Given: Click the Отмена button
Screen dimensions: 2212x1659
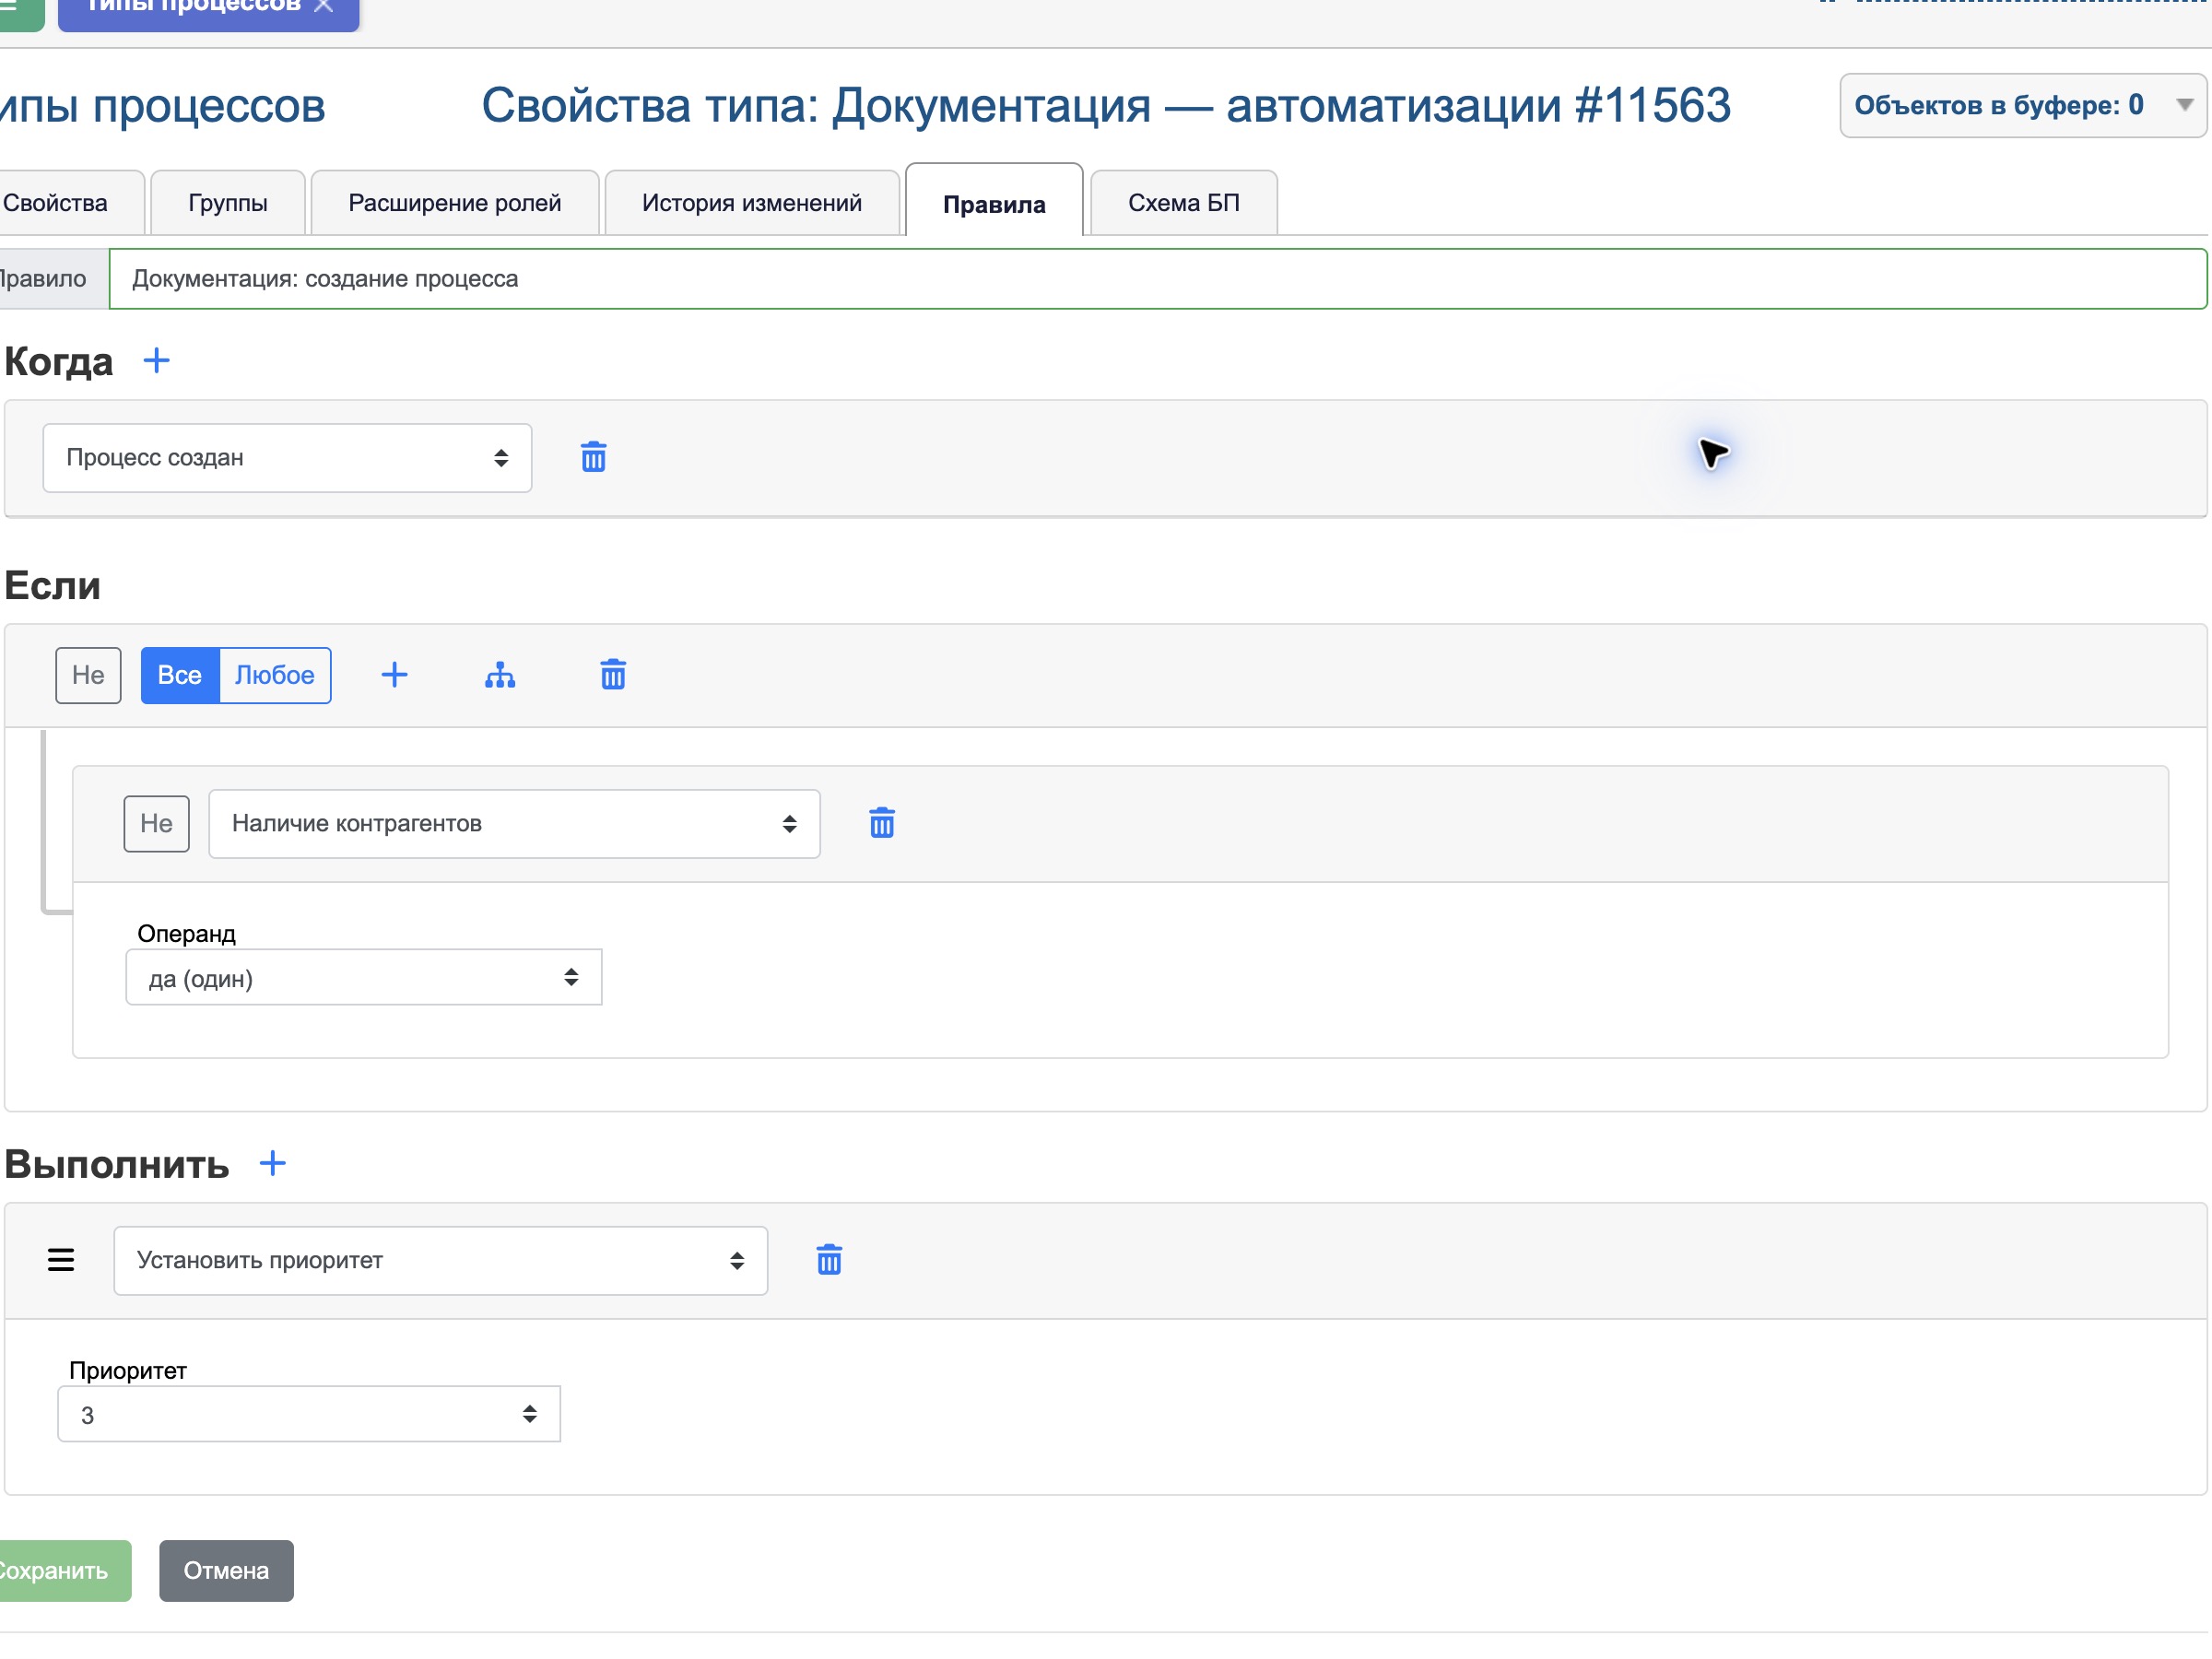Looking at the screenshot, I should click(x=226, y=1571).
